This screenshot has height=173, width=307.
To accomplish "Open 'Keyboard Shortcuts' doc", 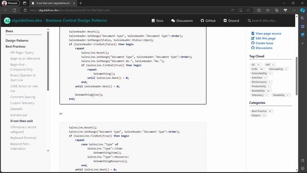I will pos(24,138).
